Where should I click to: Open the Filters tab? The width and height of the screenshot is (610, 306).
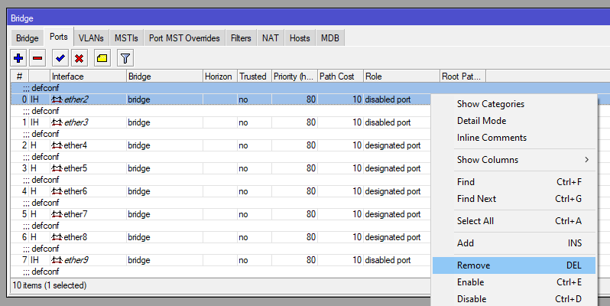click(241, 38)
